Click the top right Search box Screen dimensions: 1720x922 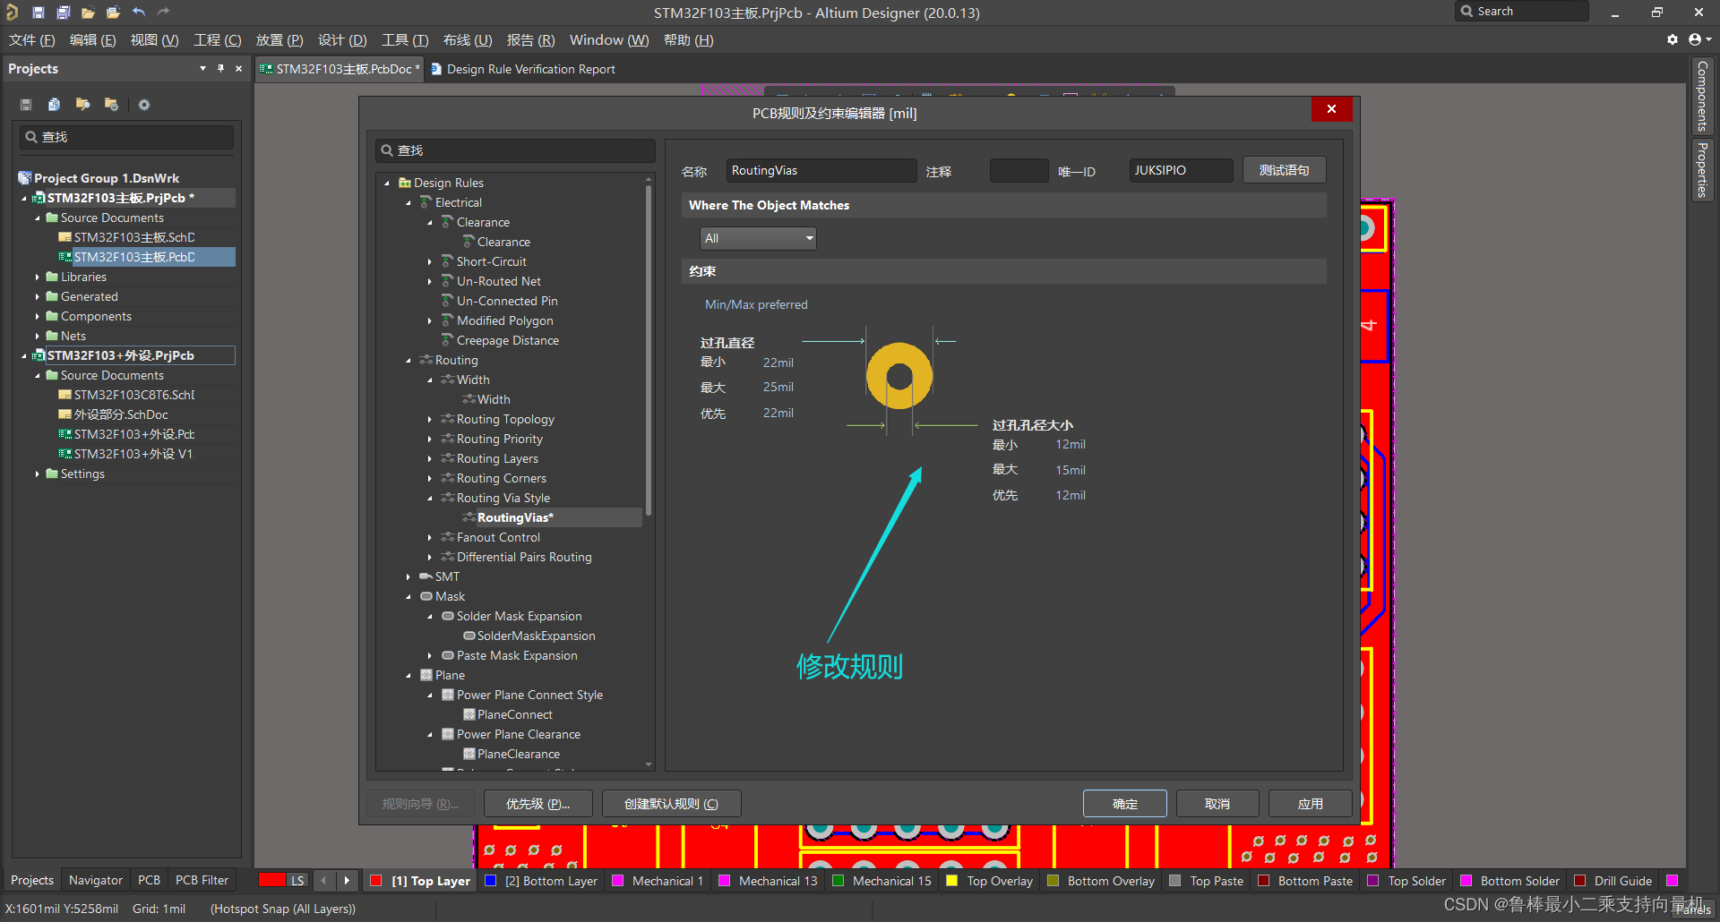[1522, 12]
